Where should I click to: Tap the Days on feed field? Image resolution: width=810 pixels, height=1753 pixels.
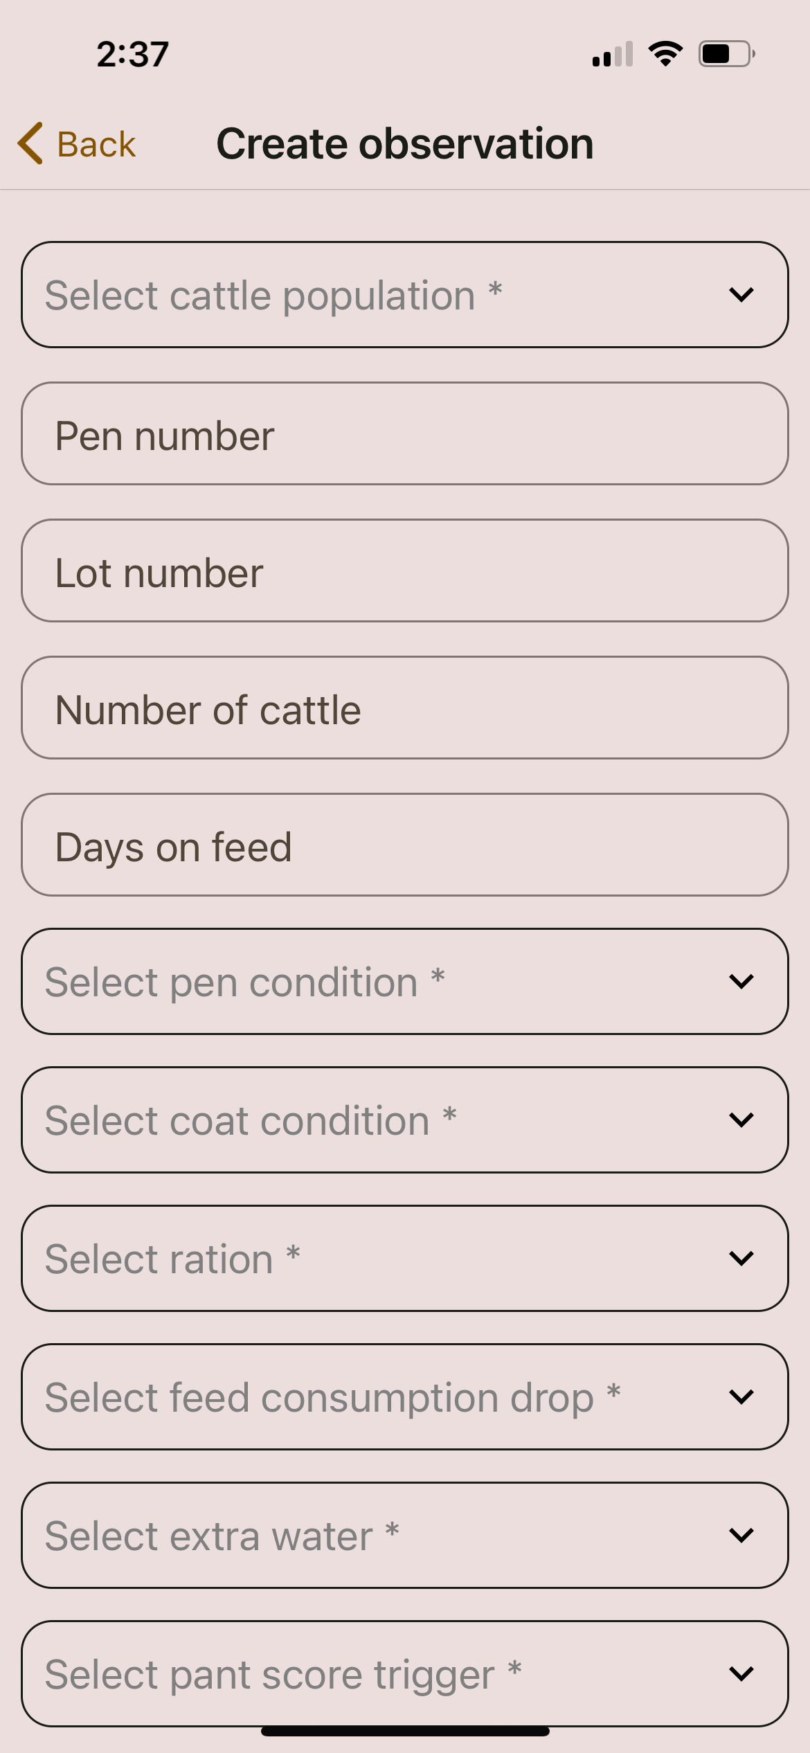405,845
